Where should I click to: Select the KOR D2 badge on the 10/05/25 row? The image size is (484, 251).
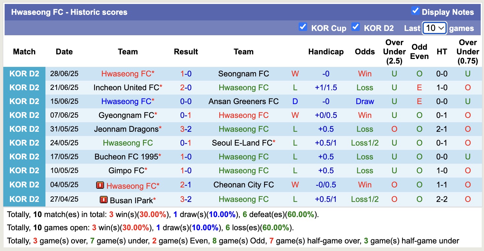point(24,170)
